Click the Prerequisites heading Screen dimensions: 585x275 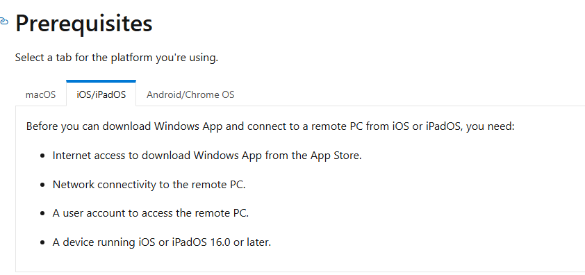click(x=83, y=23)
